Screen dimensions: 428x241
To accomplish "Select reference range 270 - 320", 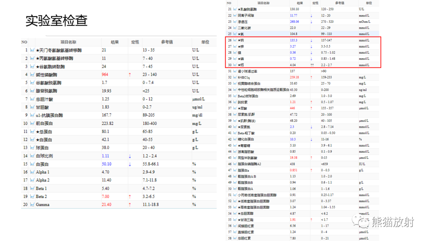I will tap(327, 21).
